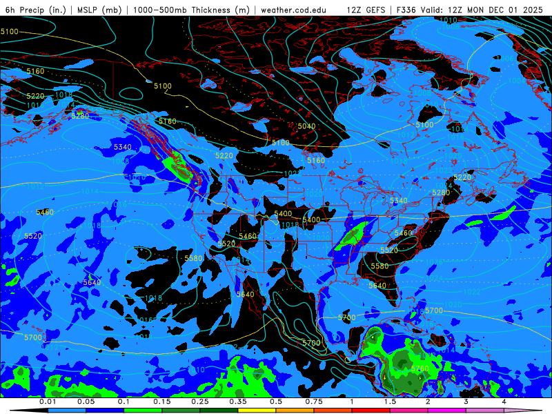The width and height of the screenshot is (552, 414).
Task: Click the '1000-500mb Thickness (m)' header label
Action: [x=191, y=10]
